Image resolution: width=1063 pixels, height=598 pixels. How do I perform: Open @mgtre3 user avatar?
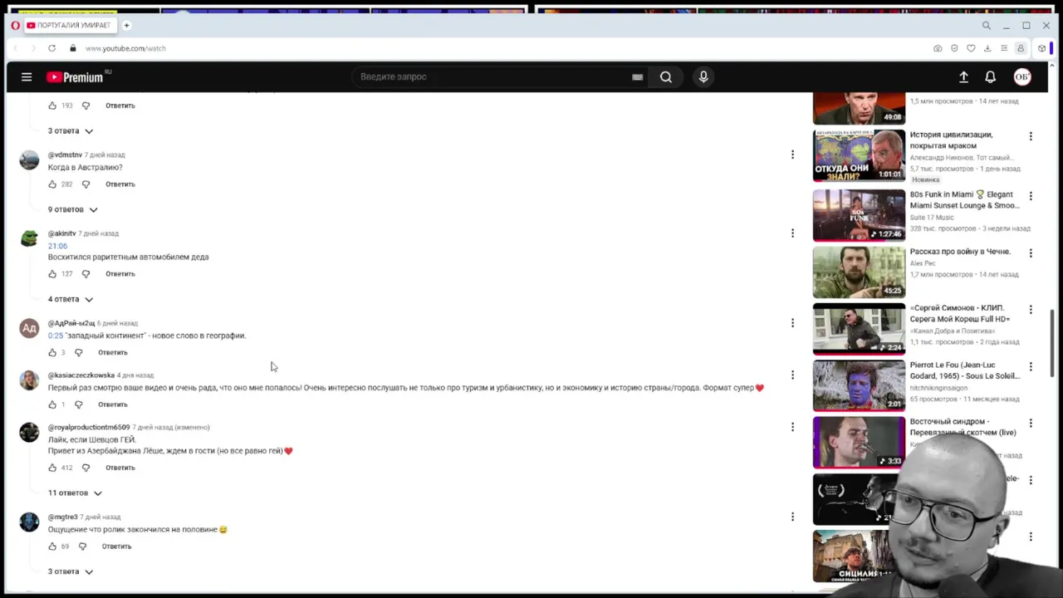click(29, 522)
